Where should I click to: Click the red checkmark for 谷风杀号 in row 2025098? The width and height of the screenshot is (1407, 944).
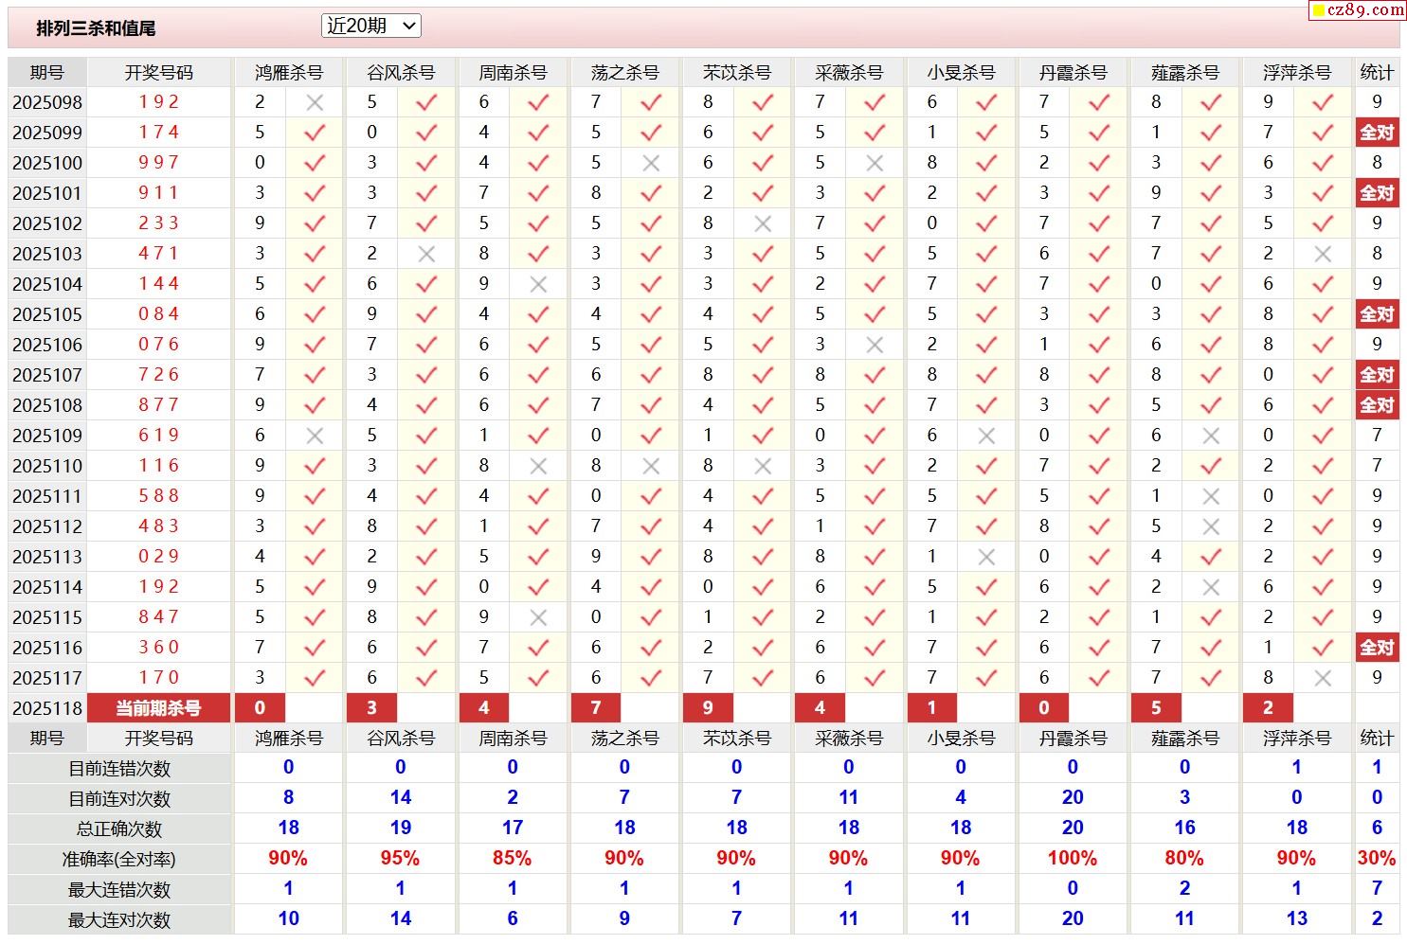click(x=426, y=102)
